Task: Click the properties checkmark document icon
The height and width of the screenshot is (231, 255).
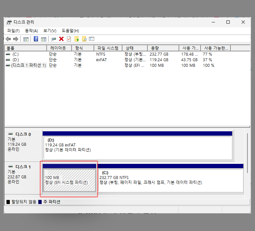Action: pos(69,39)
